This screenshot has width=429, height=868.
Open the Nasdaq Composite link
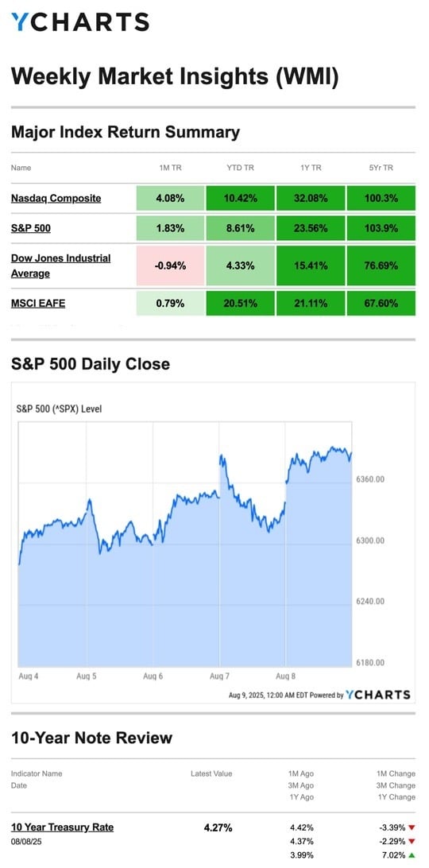[56, 198]
